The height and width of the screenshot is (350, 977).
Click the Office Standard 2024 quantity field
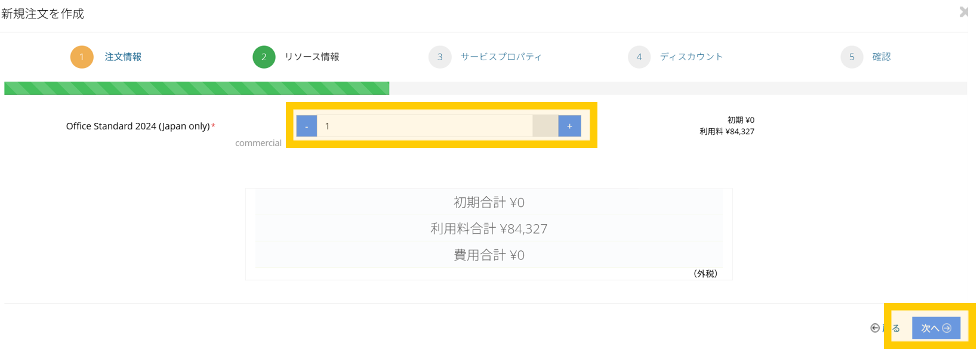[x=424, y=126]
